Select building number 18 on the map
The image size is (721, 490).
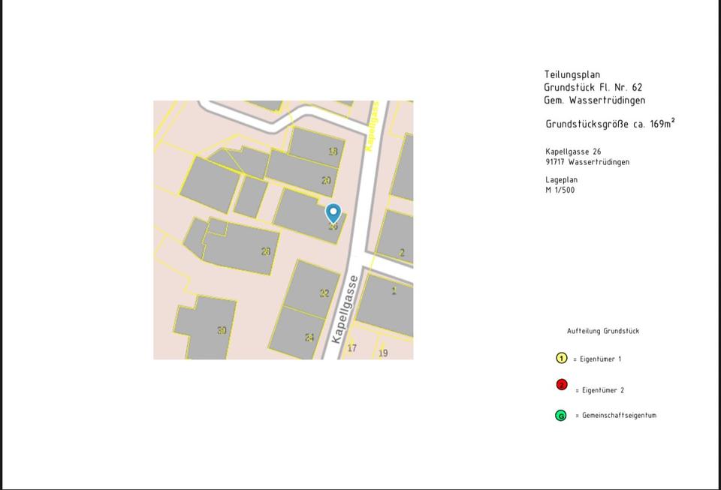[x=333, y=151]
